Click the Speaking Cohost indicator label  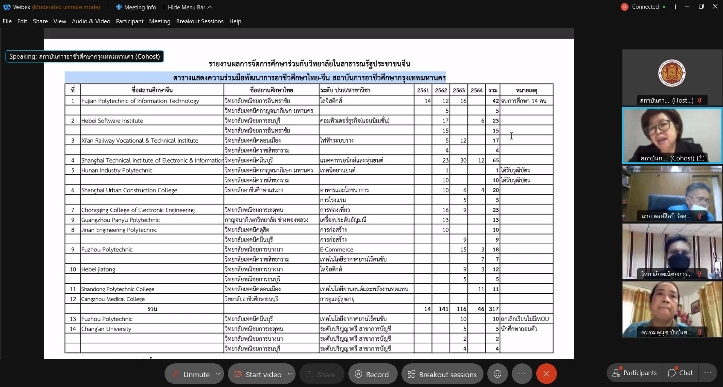(84, 56)
